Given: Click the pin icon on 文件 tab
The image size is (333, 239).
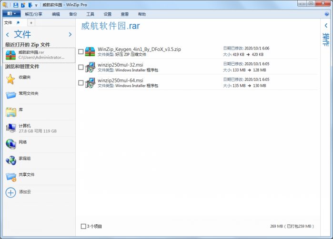Looking at the screenshot, I should point(18,22).
